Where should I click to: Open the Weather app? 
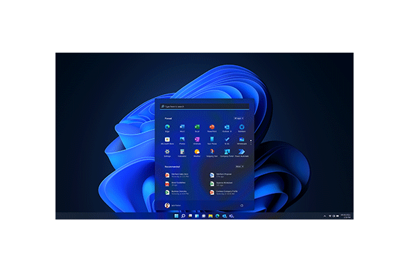(x=197, y=153)
